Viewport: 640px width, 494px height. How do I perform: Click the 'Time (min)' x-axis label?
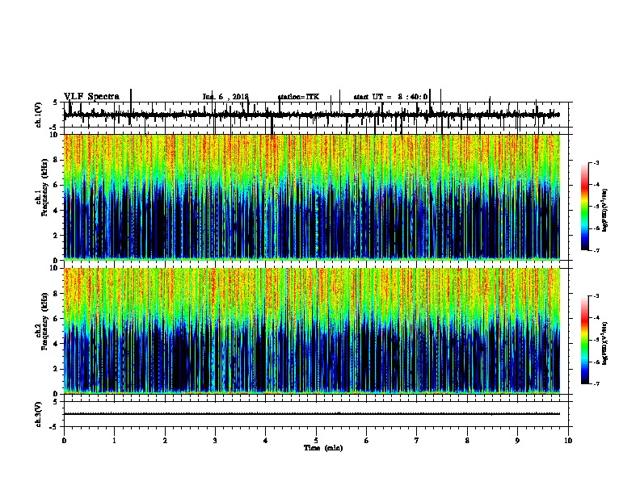323,448
